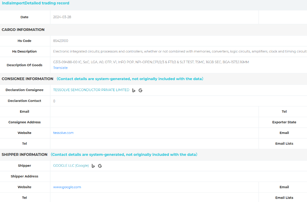Click goods description starting G313-09488-00 IC
The image size is (307, 202).
151,62
